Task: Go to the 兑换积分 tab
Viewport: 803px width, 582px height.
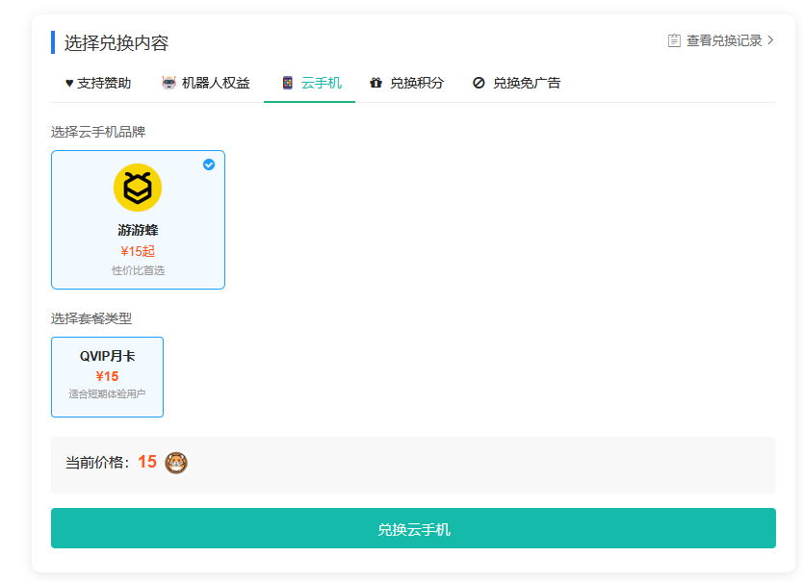Action: click(417, 83)
